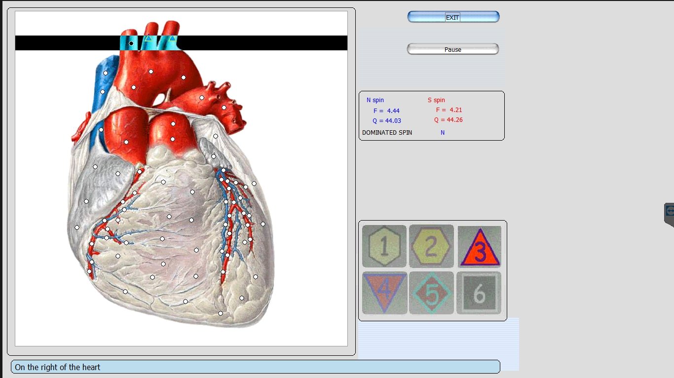This screenshot has height=378, width=674.
Task: Click the N spin label in readout panel
Action: pyautogui.click(x=375, y=100)
